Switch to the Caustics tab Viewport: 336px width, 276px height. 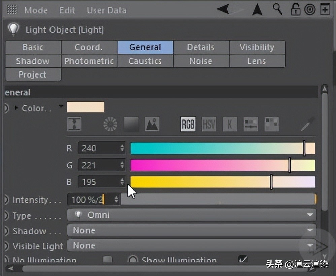pyautogui.click(x=145, y=61)
